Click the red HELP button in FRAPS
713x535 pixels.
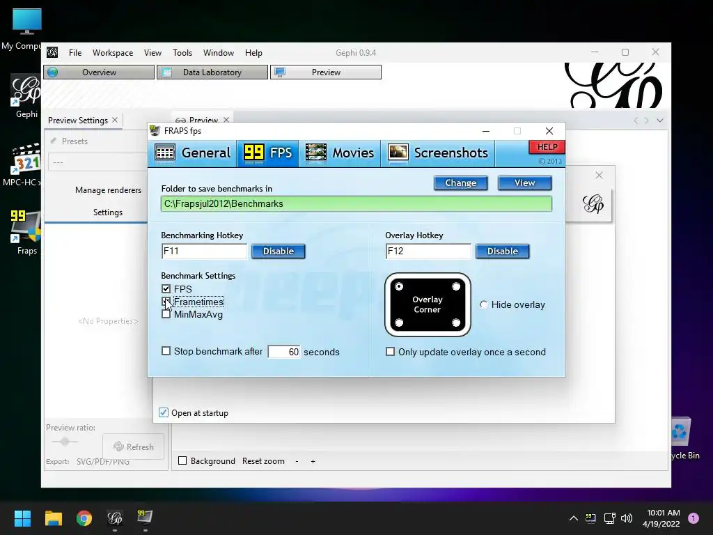tap(547, 147)
